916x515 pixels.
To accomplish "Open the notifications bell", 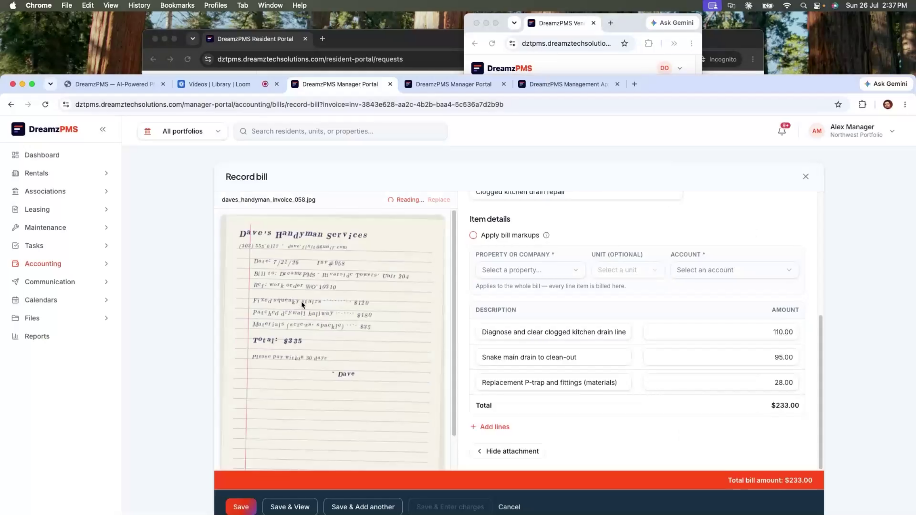I will coord(782,131).
